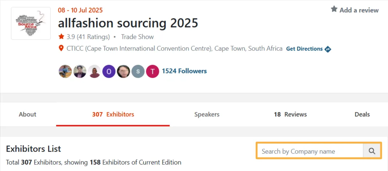This screenshot has height=171, width=388.
Task: Click Add a review
Action: pyautogui.click(x=359, y=10)
